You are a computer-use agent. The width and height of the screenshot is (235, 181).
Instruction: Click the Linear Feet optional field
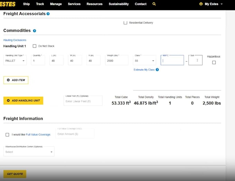(x=83, y=101)
